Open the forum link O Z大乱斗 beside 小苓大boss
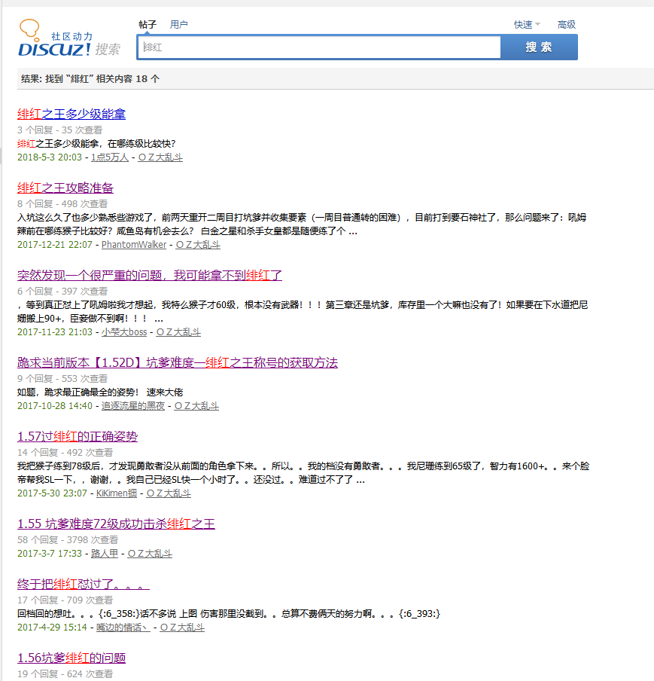The height and width of the screenshot is (681, 654). click(178, 332)
